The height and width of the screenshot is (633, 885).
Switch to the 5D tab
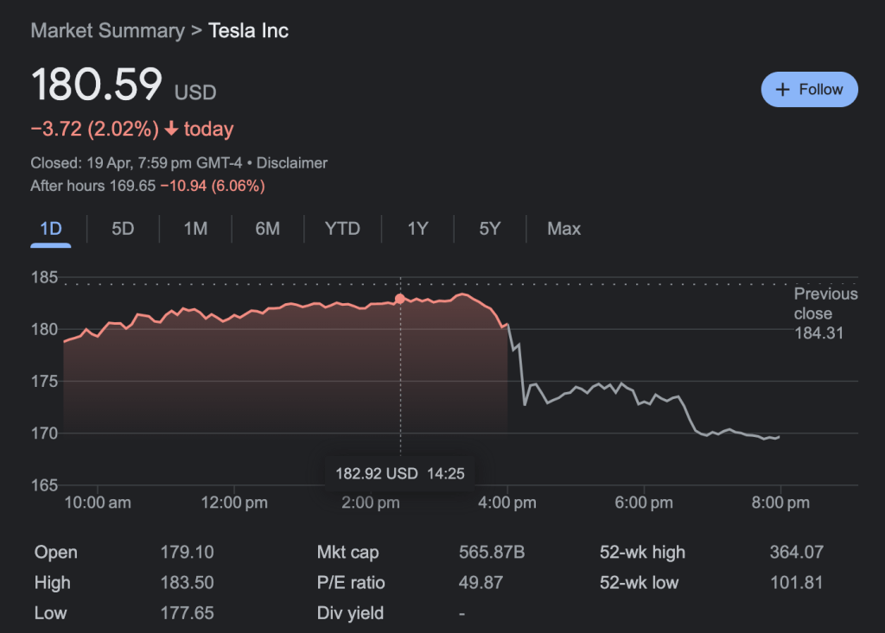pos(123,229)
